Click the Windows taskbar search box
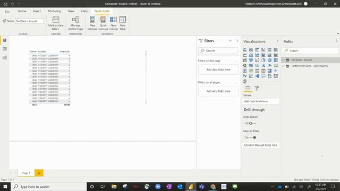Viewport: 340px width, 191px height. [49, 187]
